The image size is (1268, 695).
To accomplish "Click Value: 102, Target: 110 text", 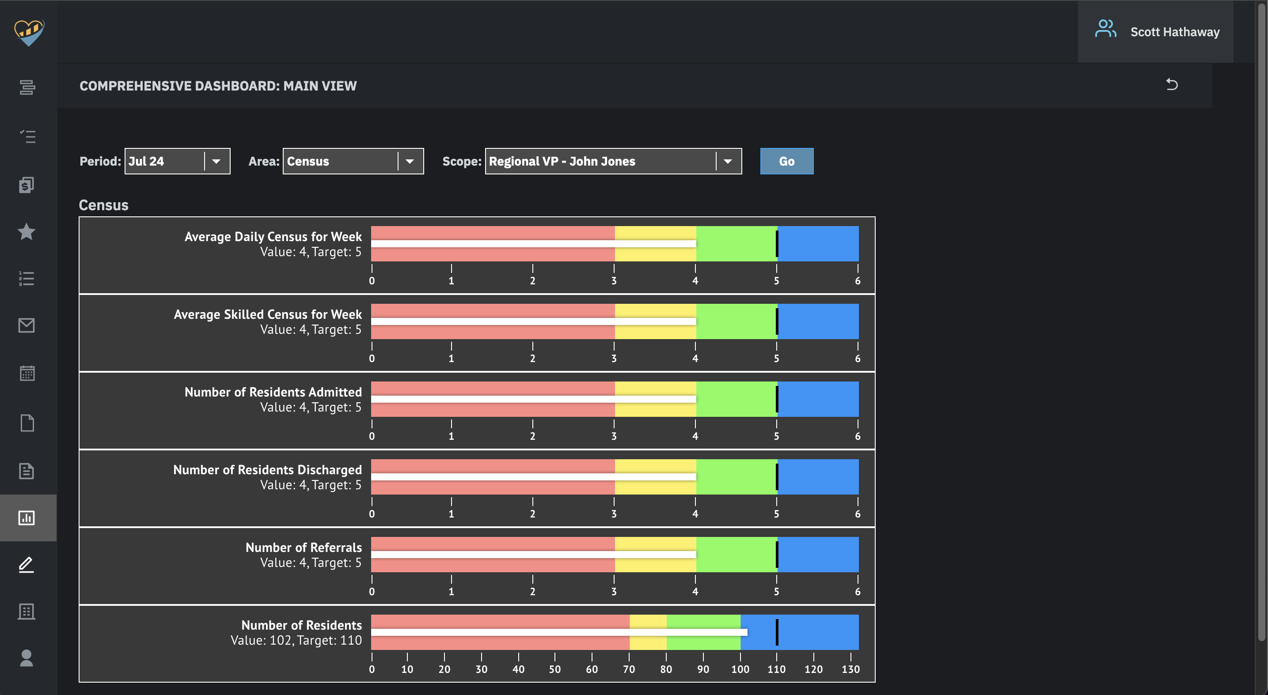I will 296,640.
